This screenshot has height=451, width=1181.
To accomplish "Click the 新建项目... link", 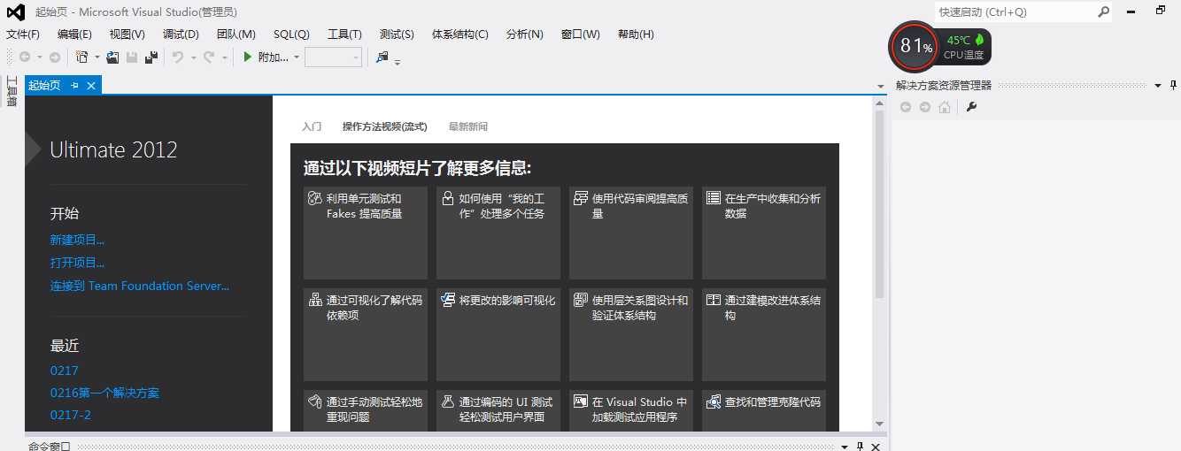I will [x=78, y=240].
